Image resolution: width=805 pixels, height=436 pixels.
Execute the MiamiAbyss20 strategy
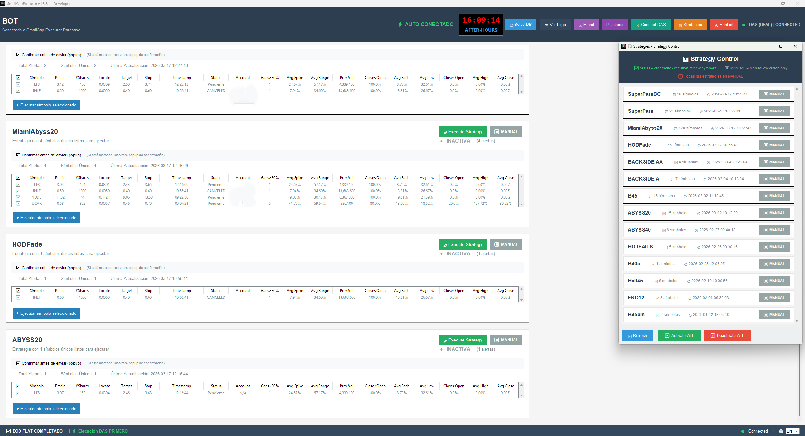pyautogui.click(x=463, y=132)
